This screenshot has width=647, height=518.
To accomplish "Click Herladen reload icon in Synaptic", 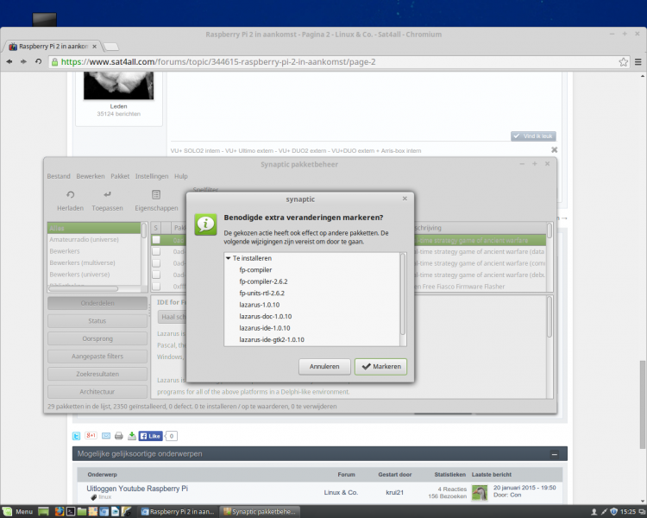I will pos(70,200).
